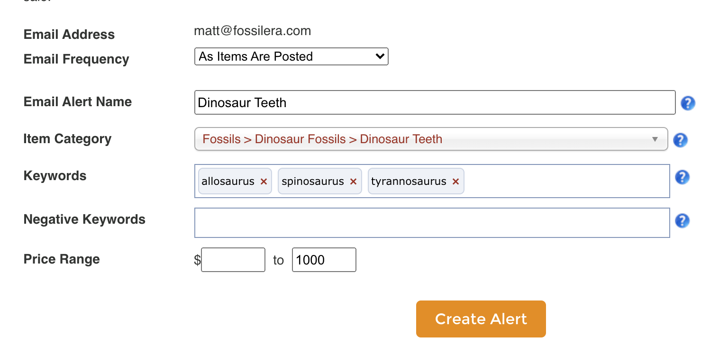Click into Email Alert Name field
This screenshot has height=346, width=710.
(434, 102)
